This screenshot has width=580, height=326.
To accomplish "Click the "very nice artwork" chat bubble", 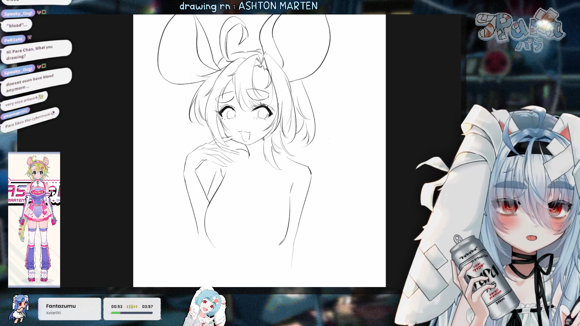I will [24, 101].
